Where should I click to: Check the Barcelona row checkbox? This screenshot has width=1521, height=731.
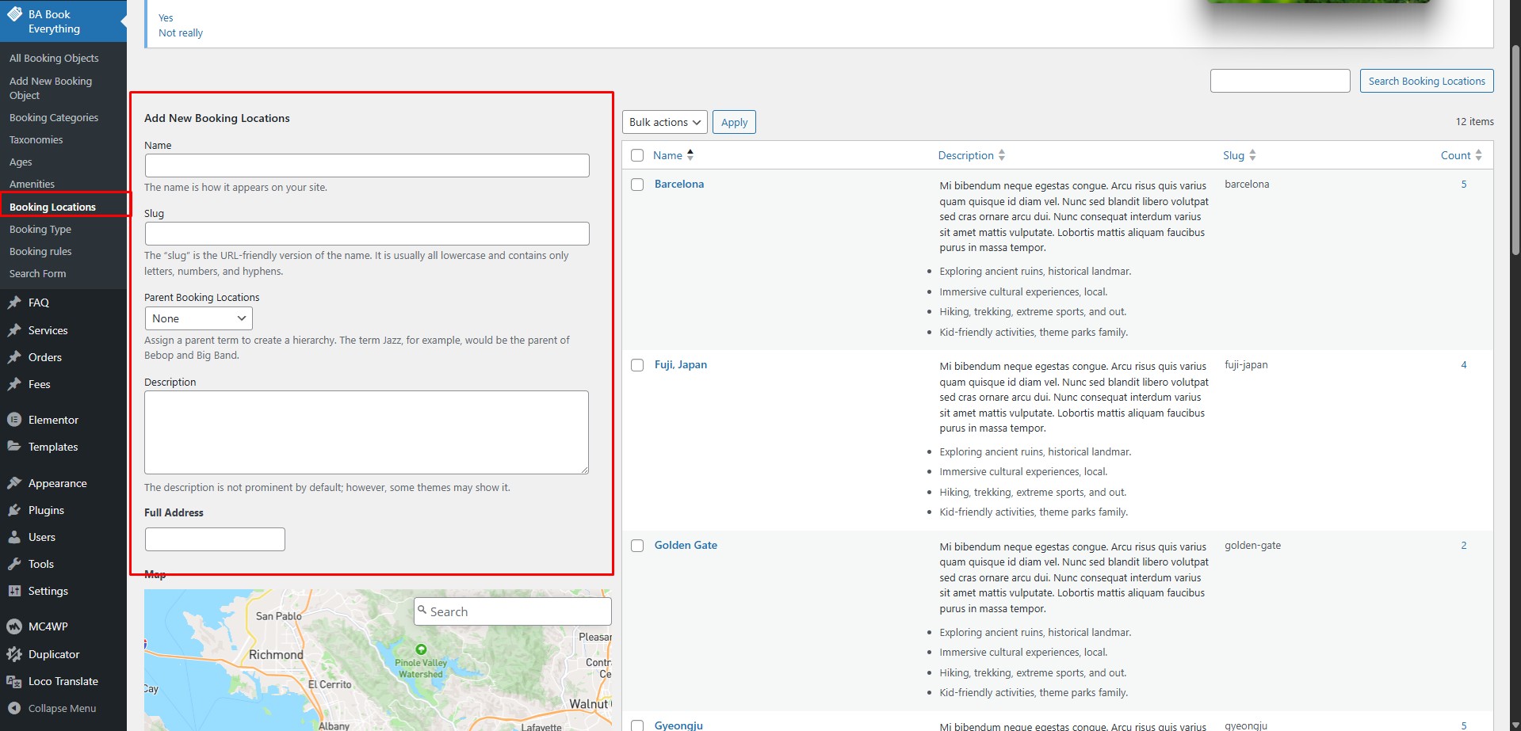[x=637, y=185]
